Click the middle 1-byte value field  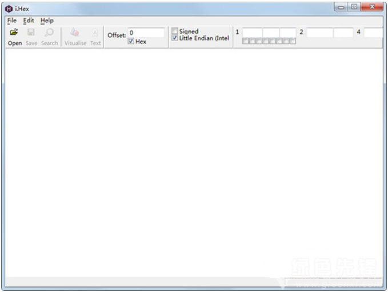pyautogui.click(x=271, y=33)
